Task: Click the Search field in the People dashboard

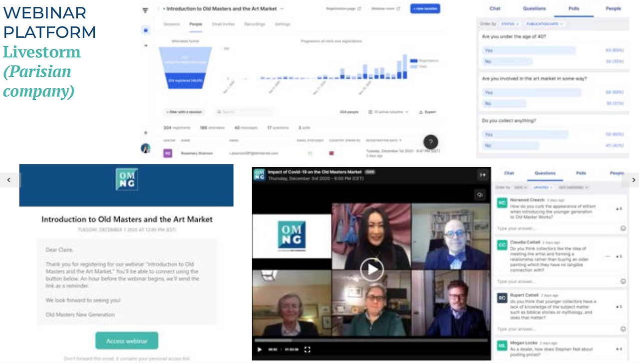Action: [x=244, y=112]
